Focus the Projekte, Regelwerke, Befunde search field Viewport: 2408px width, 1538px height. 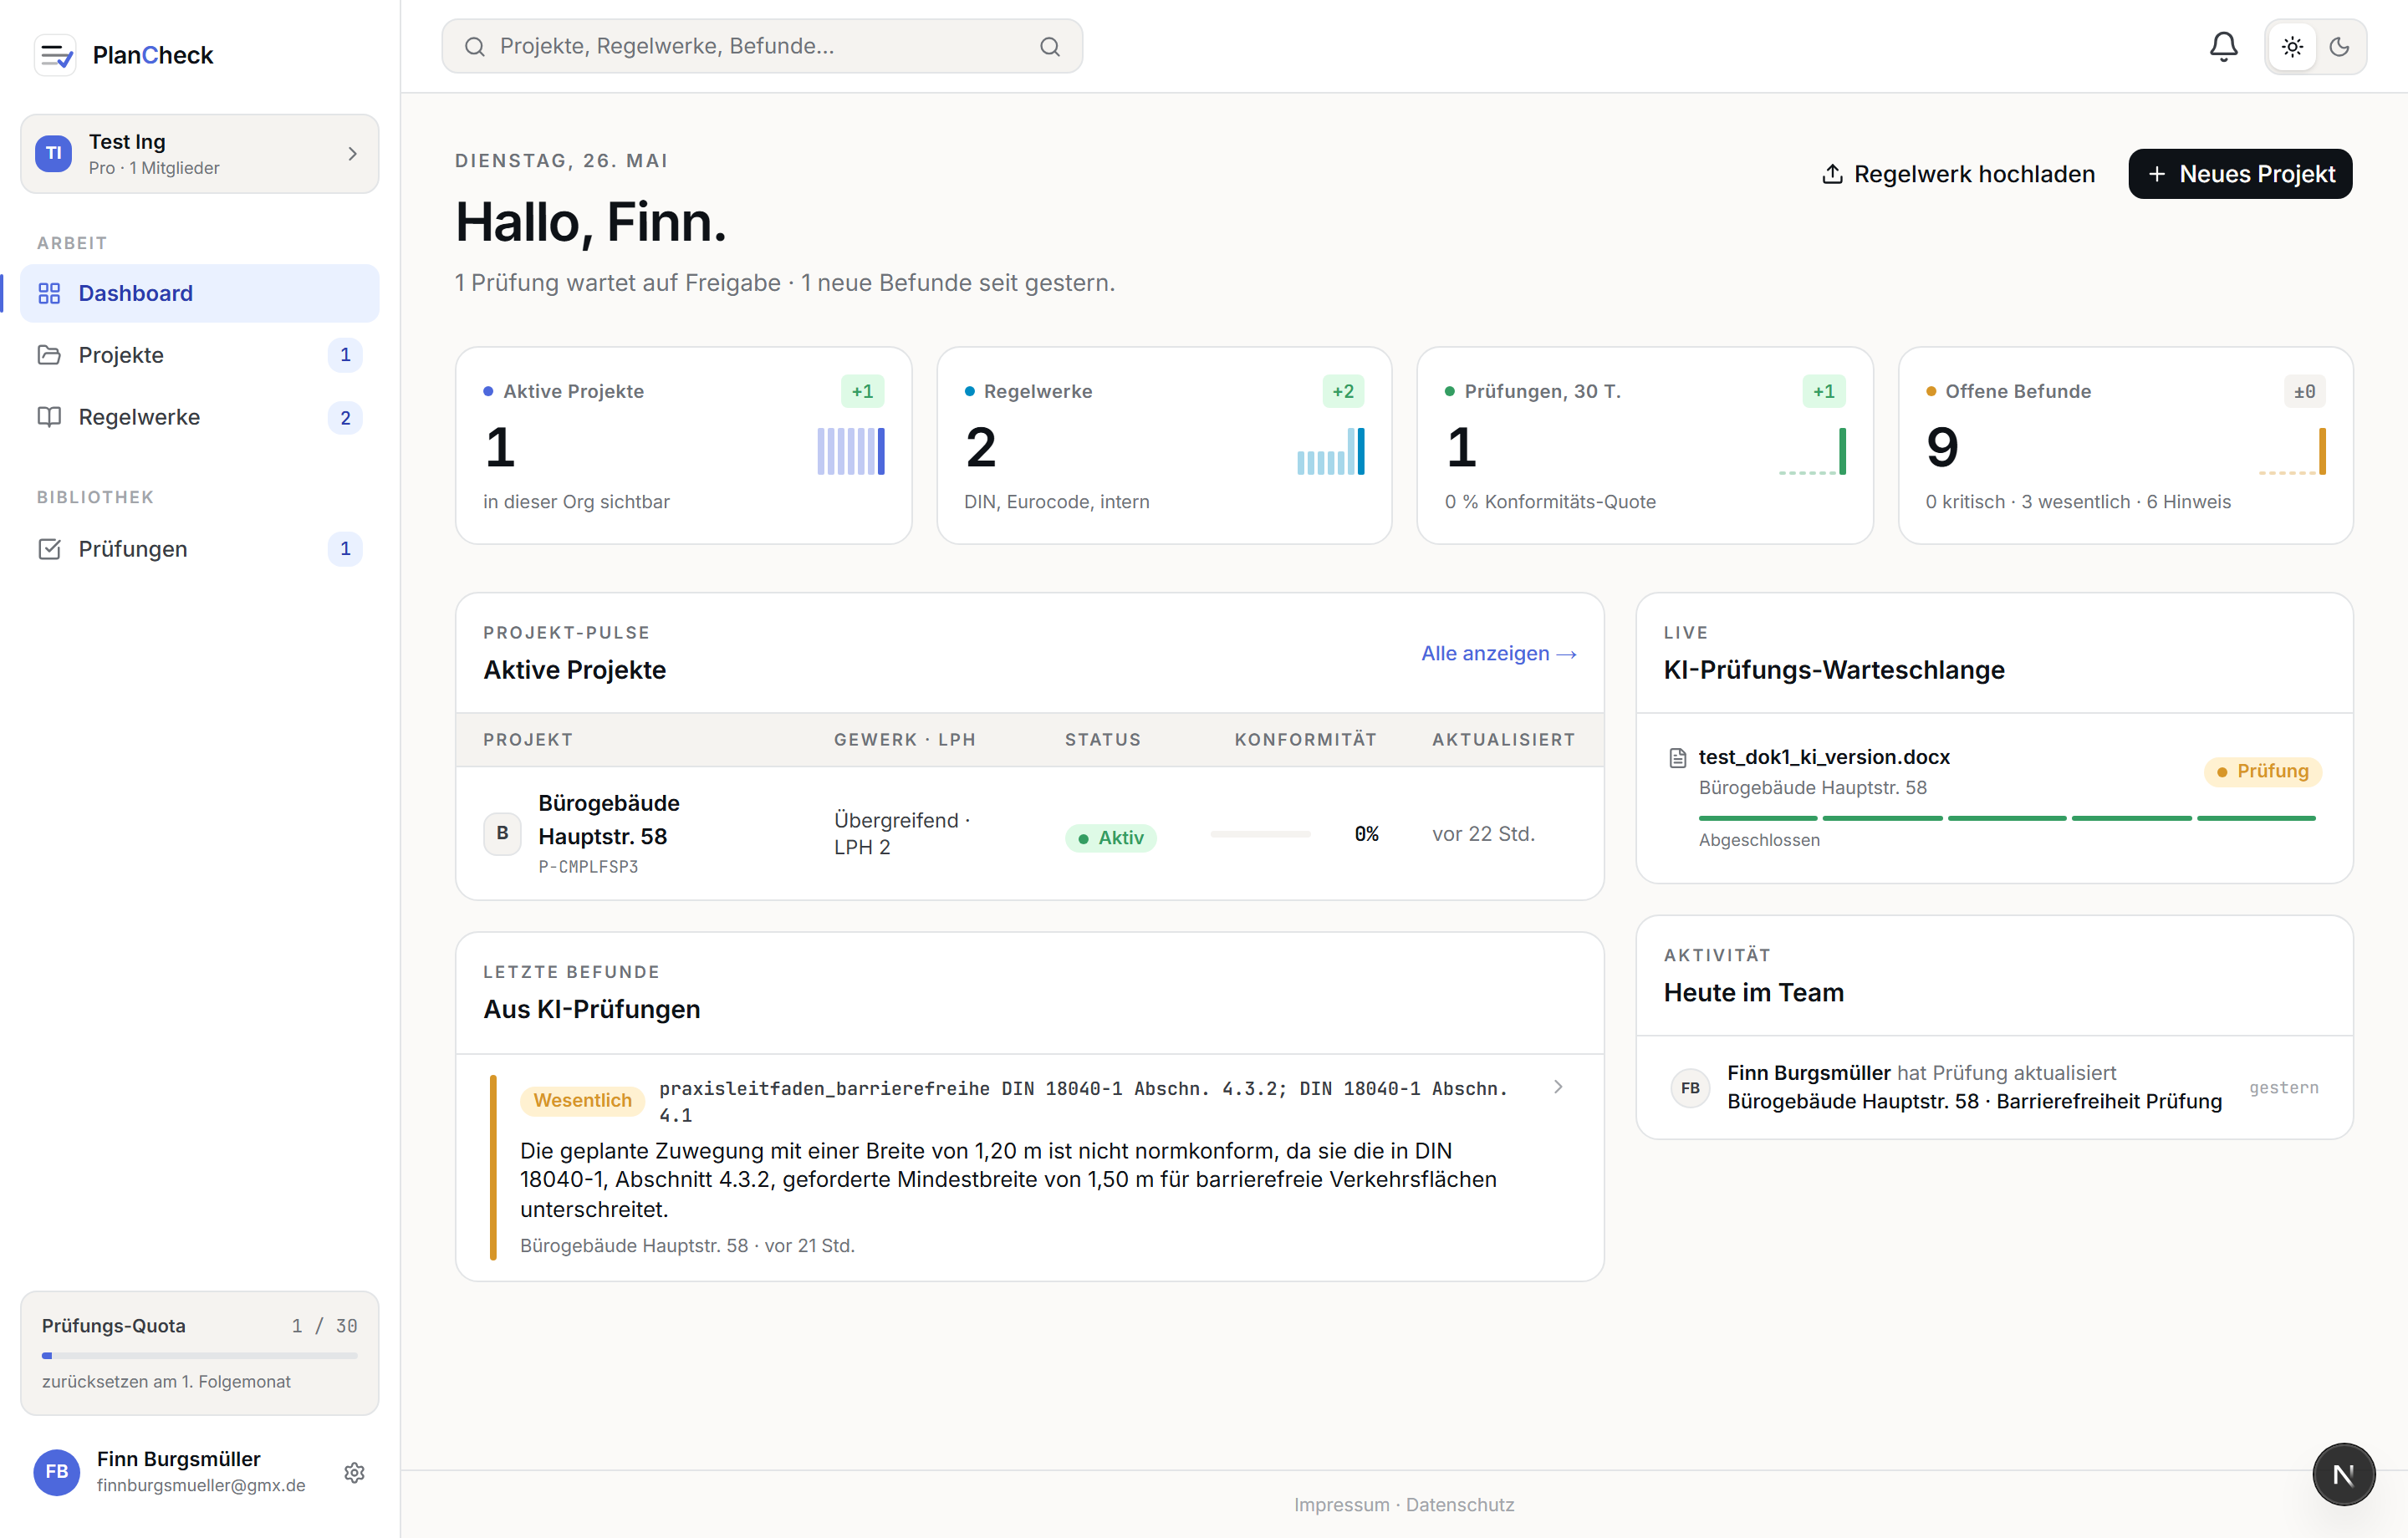click(762, 46)
